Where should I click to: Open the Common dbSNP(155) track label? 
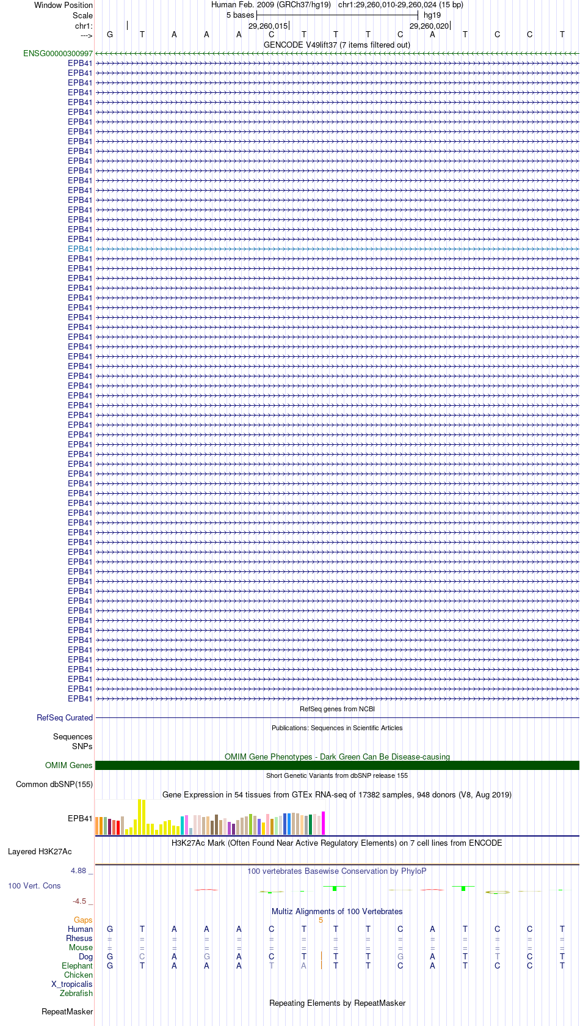point(54,785)
